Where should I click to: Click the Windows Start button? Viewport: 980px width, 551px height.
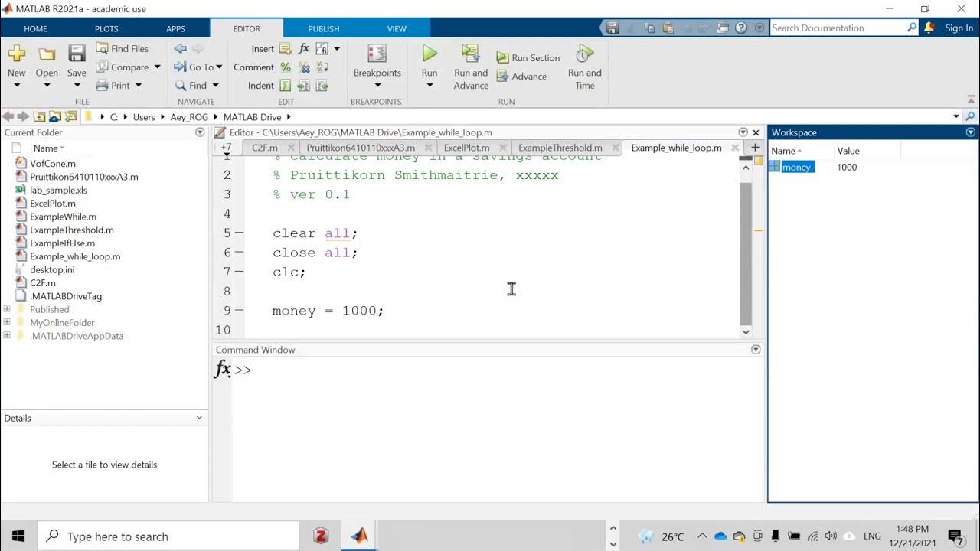coord(18,536)
